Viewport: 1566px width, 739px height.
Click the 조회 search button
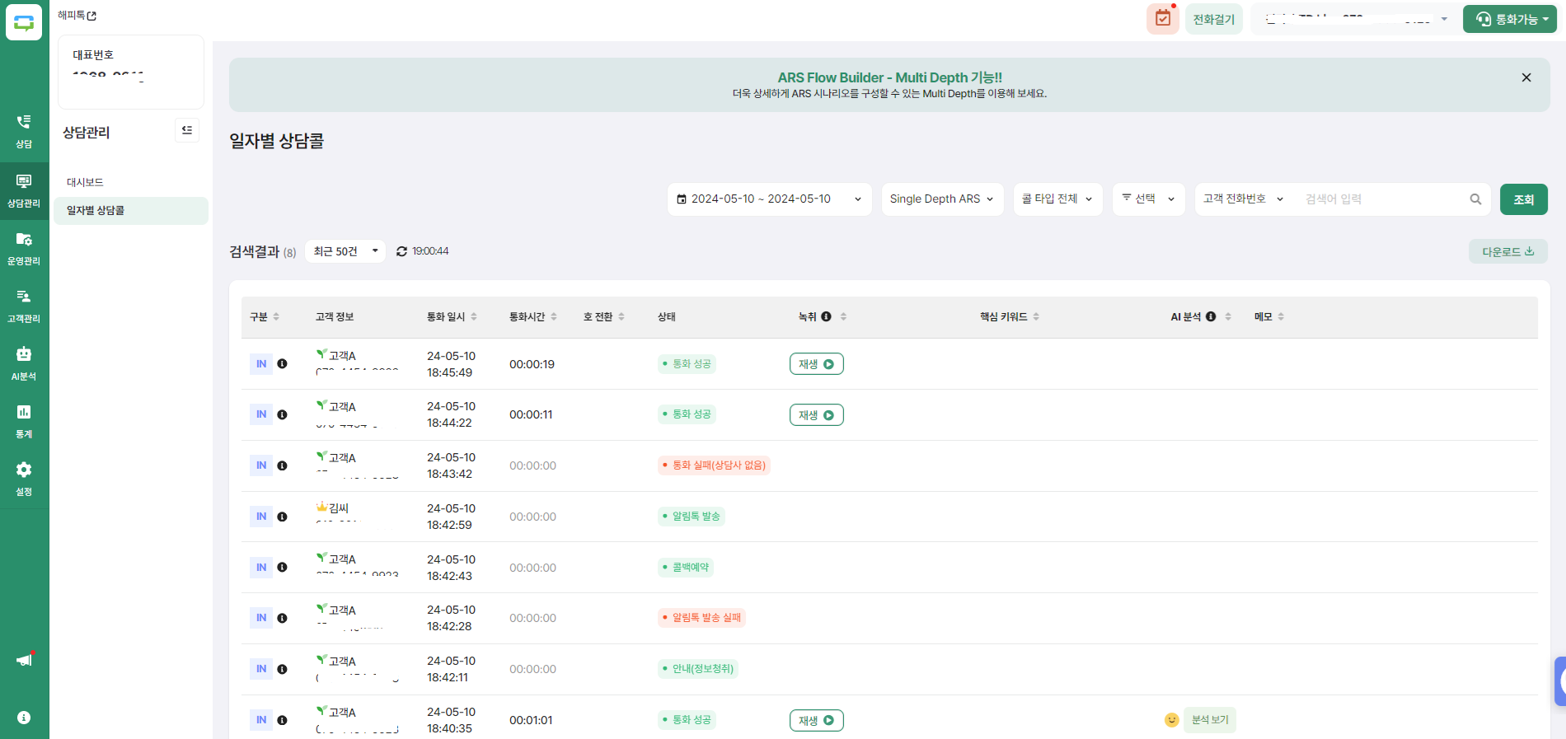coord(1523,199)
